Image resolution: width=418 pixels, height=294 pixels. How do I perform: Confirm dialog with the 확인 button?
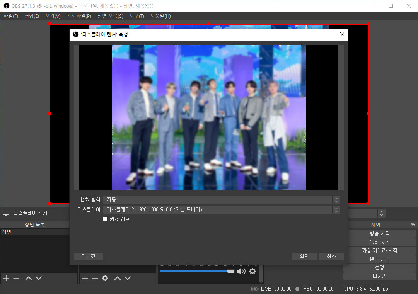tap(304, 256)
